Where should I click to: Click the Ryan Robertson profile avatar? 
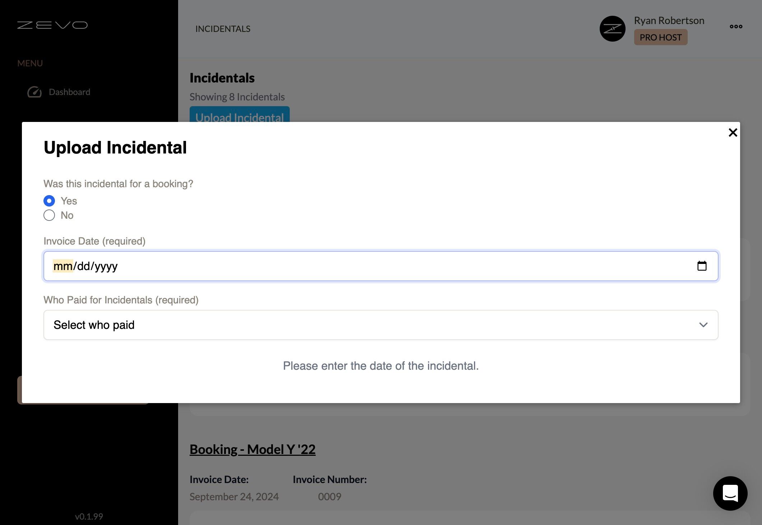tap(612, 29)
